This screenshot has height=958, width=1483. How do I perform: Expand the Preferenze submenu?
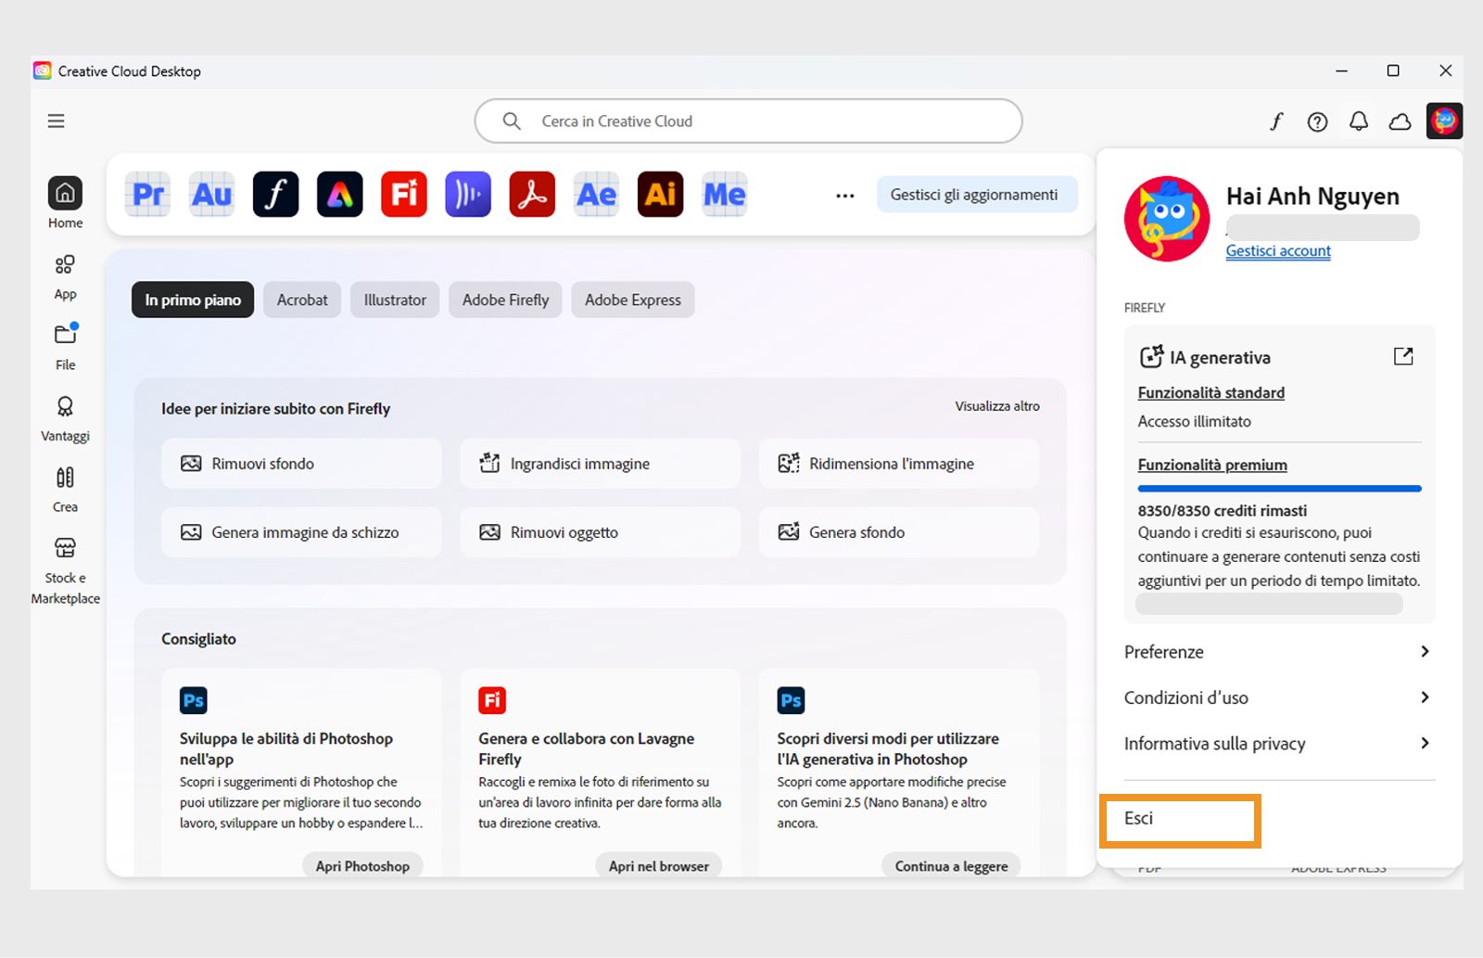click(x=1278, y=652)
